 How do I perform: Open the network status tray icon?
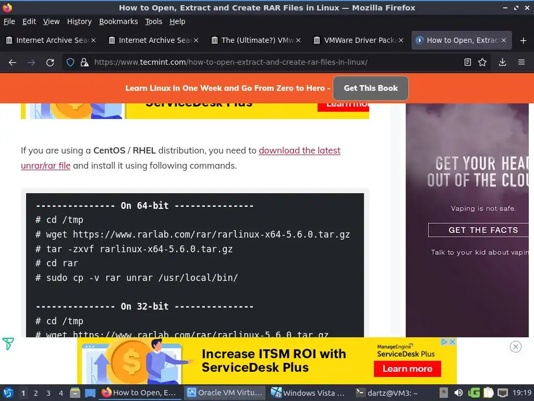[x=503, y=393]
